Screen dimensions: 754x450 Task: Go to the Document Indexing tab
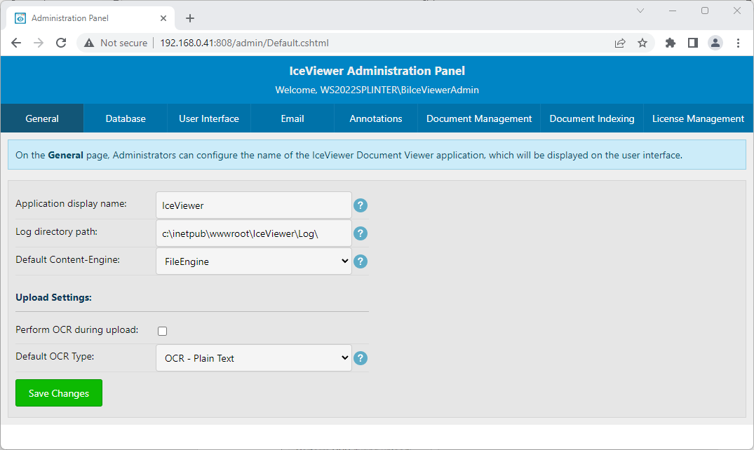(x=592, y=118)
